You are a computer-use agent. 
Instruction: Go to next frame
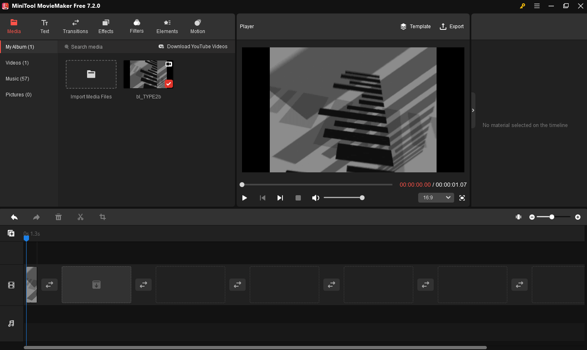(280, 198)
